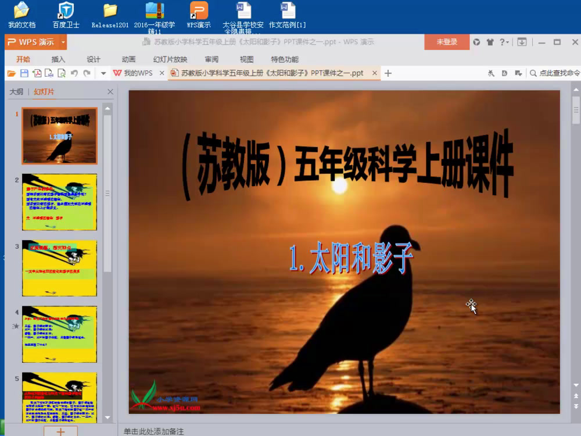Screen dimensions: 581x436
Task: Expand the help question mark dropdown
Action: point(504,42)
